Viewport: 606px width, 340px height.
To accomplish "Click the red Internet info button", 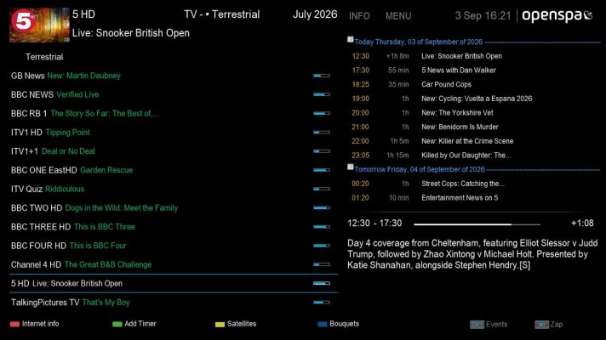I will click(x=34, y=324).
